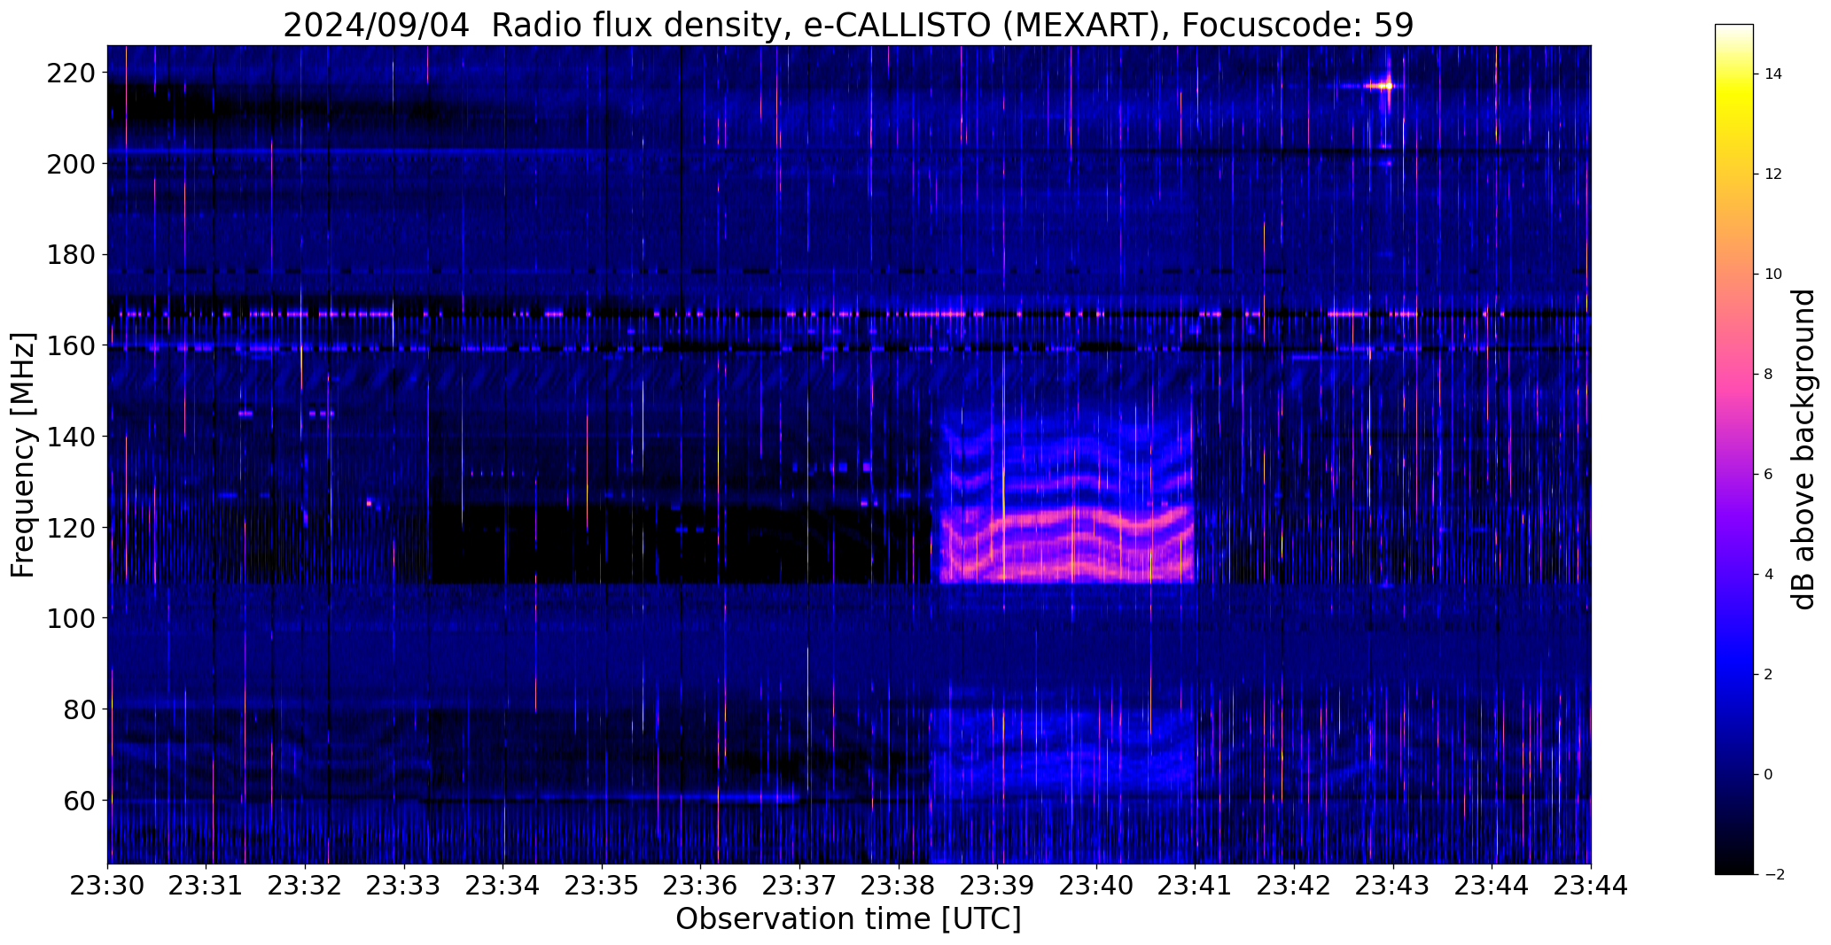
Task: Click the 60 frequency tick label
Action: tap(78, 801)
